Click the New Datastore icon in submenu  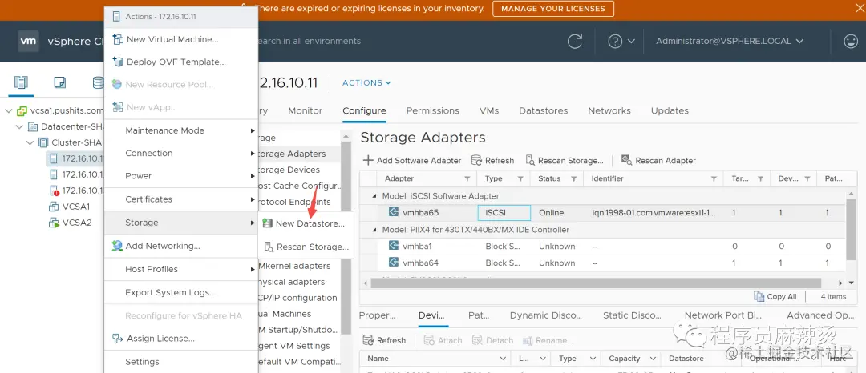(268, 223)
